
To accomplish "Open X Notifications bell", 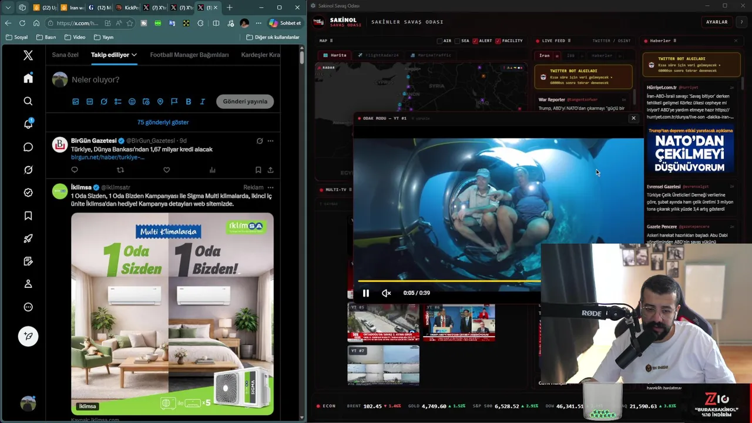I will click(28, 124).
